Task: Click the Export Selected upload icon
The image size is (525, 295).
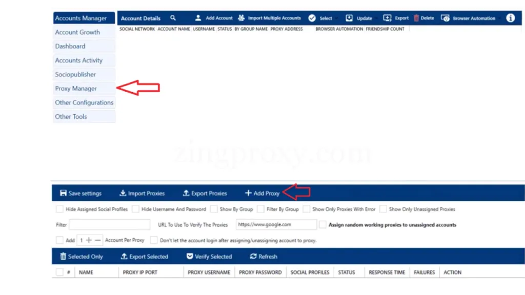Action: tap(124, 257)
